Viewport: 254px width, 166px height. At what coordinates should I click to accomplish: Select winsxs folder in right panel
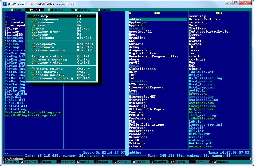tap(195, 69)
